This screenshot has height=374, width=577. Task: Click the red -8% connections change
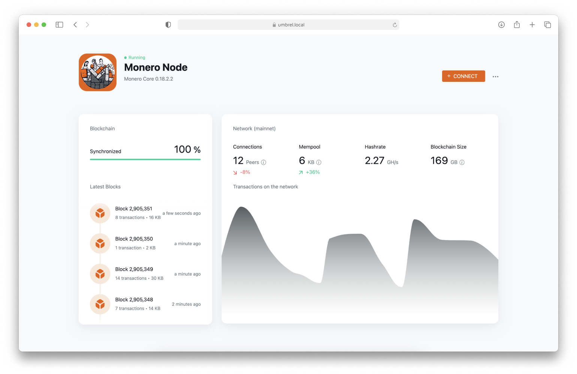pos(242,172)
